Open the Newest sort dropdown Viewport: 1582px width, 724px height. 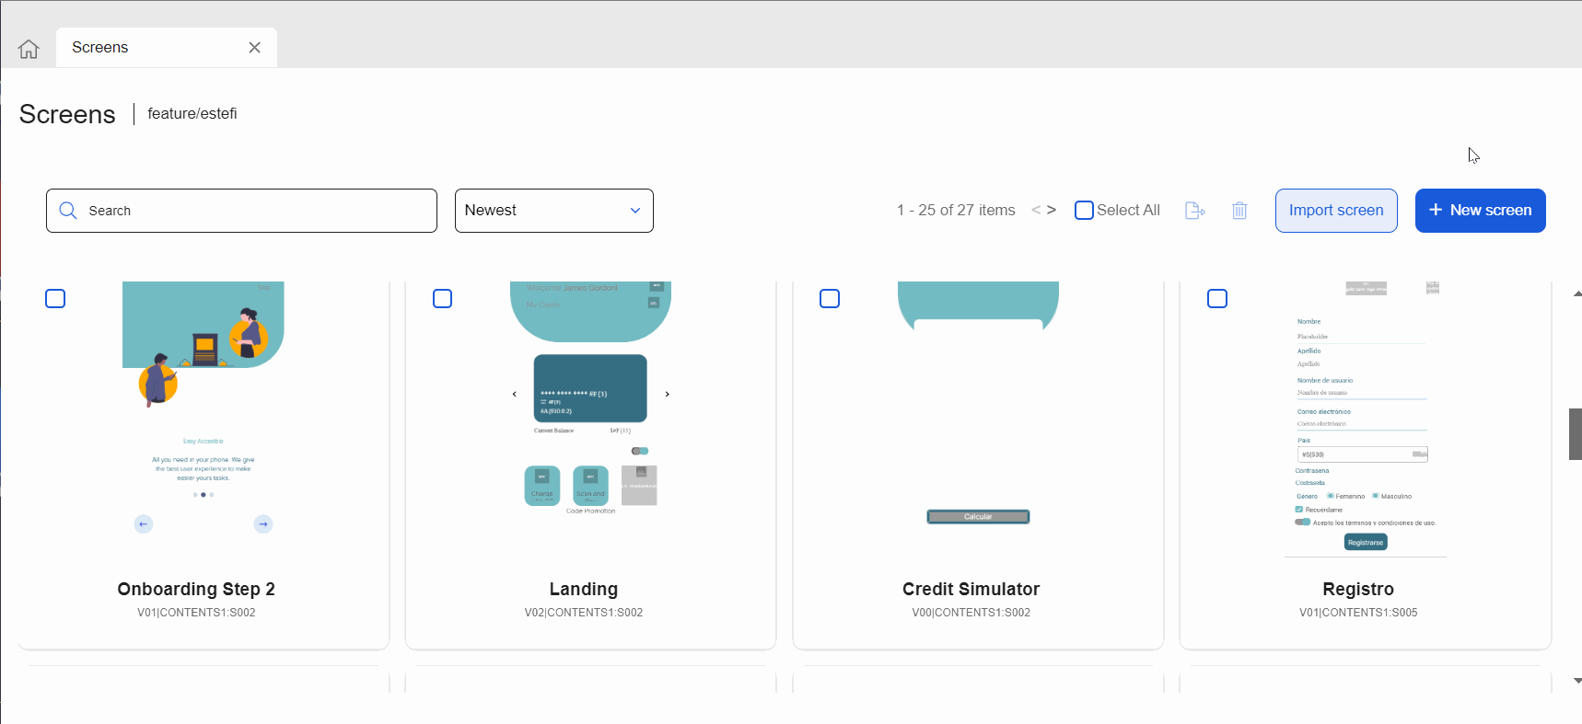(x=553, y=211)
